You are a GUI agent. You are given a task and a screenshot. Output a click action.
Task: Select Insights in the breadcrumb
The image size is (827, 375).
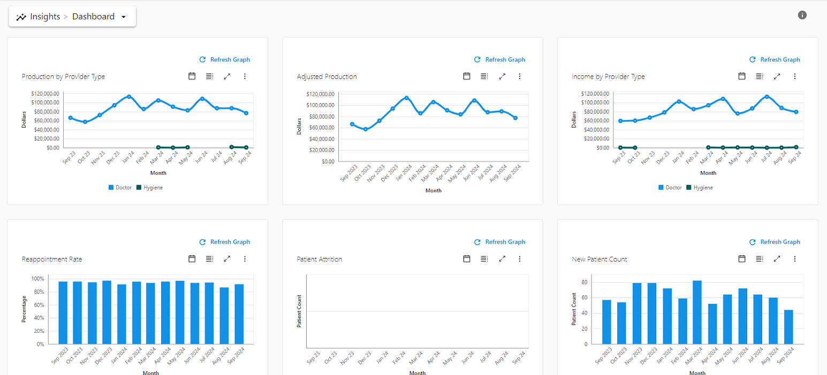click(x=45, y=16)
